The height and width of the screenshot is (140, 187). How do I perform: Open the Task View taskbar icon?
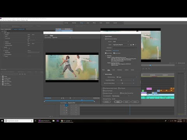tap(35, 121)
